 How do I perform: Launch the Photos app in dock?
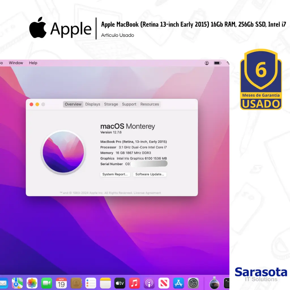[x=32, y=283]
